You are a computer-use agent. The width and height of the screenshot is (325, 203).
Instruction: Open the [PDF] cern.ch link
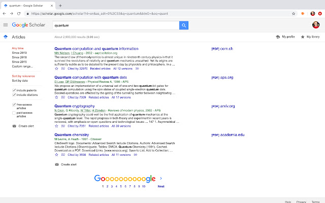click(x=222, y=49)
